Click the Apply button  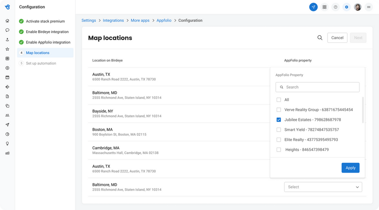(350, 168)
